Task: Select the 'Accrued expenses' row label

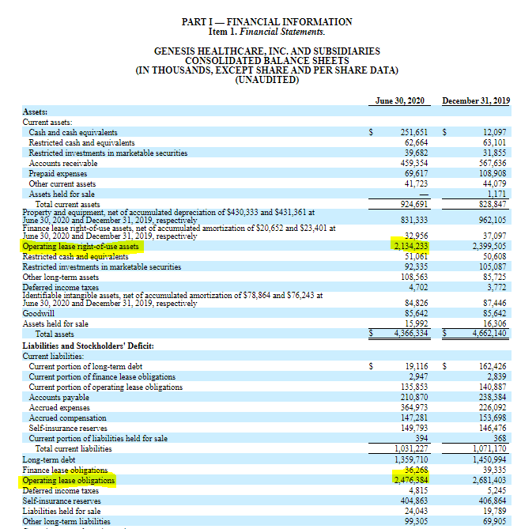Action: pyautogui.click(x=59, y=408)
